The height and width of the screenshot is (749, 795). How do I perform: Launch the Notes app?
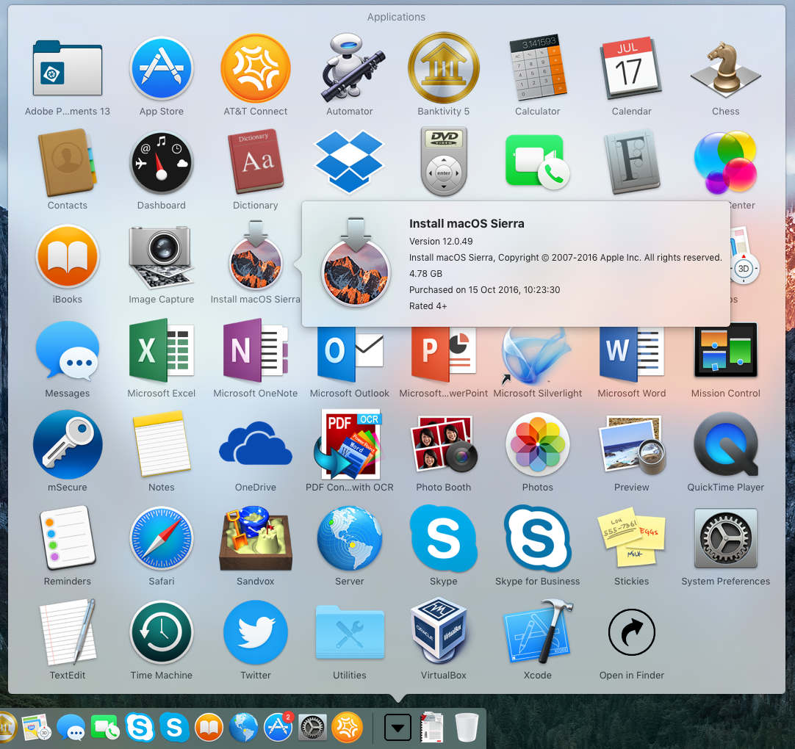point(161,444)
